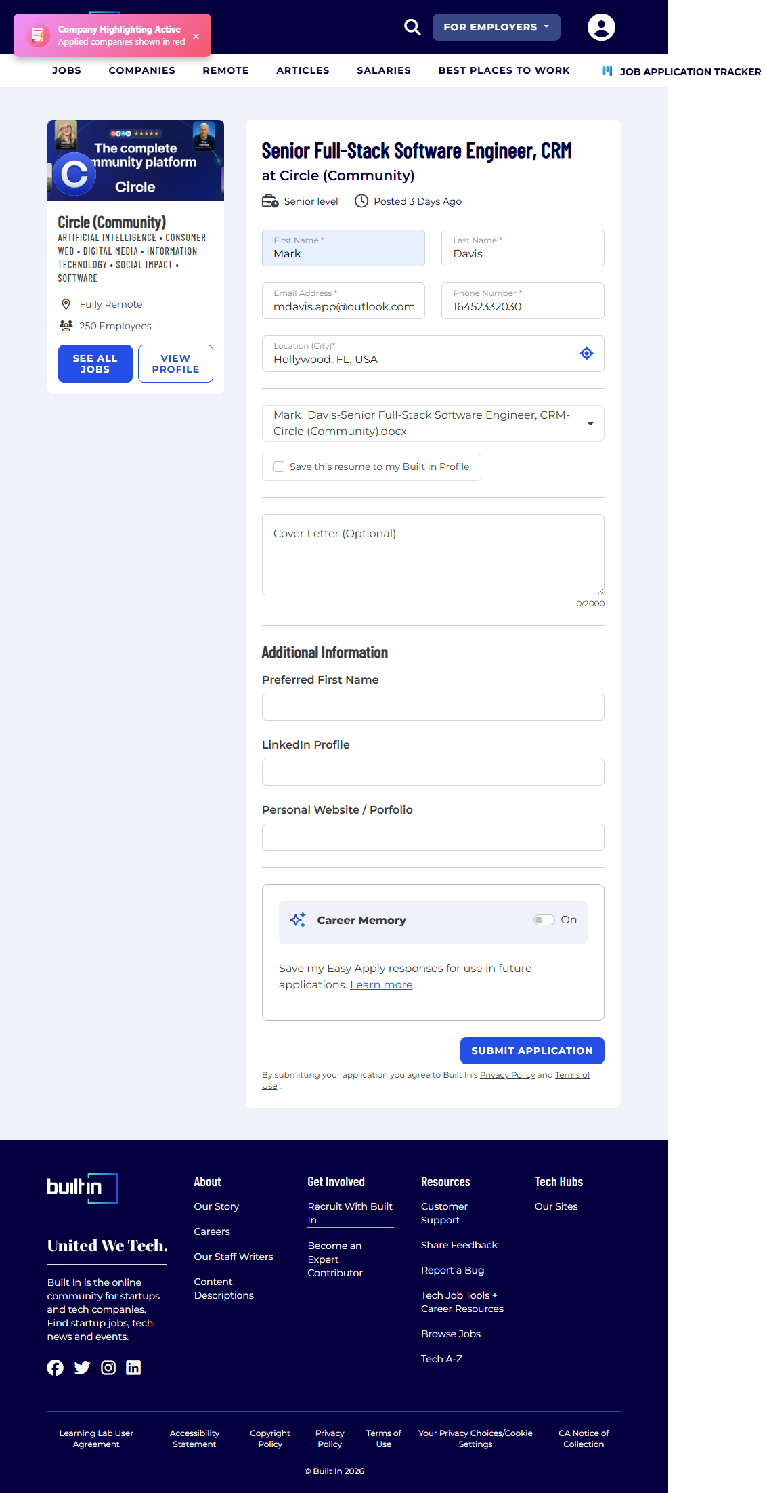The height and width of the screenshot is (1493, 767).
Task: Check Save this resume to my profile
Action: [279, 467]
